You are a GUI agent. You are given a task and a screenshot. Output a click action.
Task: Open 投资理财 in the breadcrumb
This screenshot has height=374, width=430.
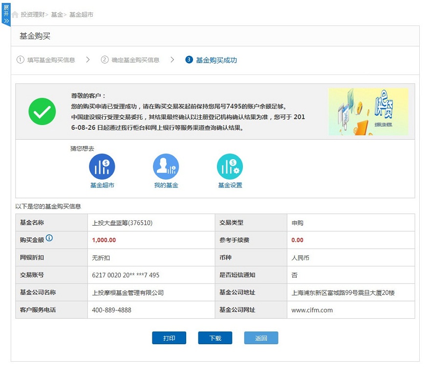pos(33,15)
